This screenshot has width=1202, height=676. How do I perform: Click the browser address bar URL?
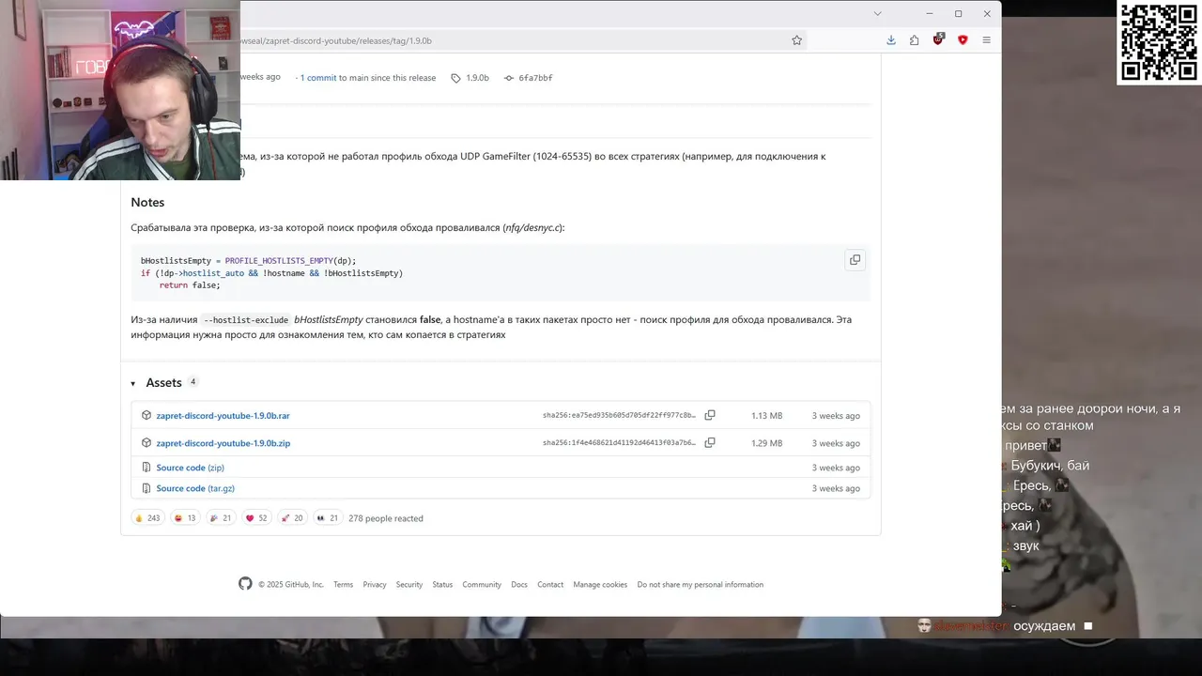[336, 40]
